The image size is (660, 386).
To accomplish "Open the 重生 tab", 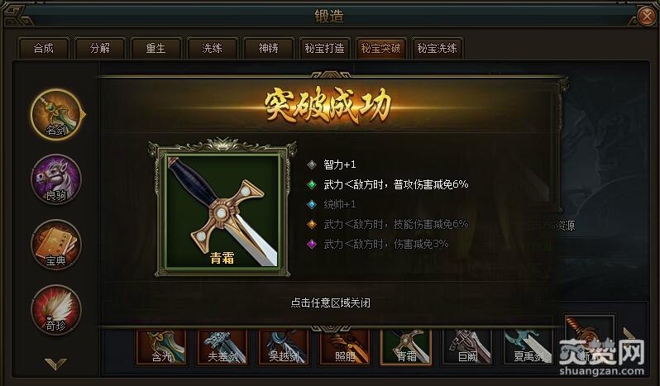I will coord(155,49).
